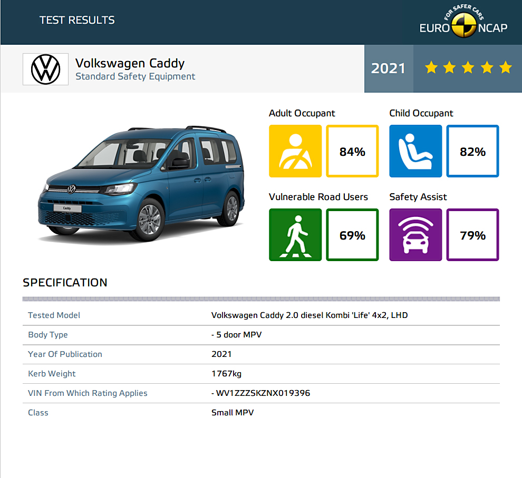This screenshot has height=478, width=522.
Task: Select the VIN number WV1ZZZSKZNX019396
Action: tap(263, 393)
